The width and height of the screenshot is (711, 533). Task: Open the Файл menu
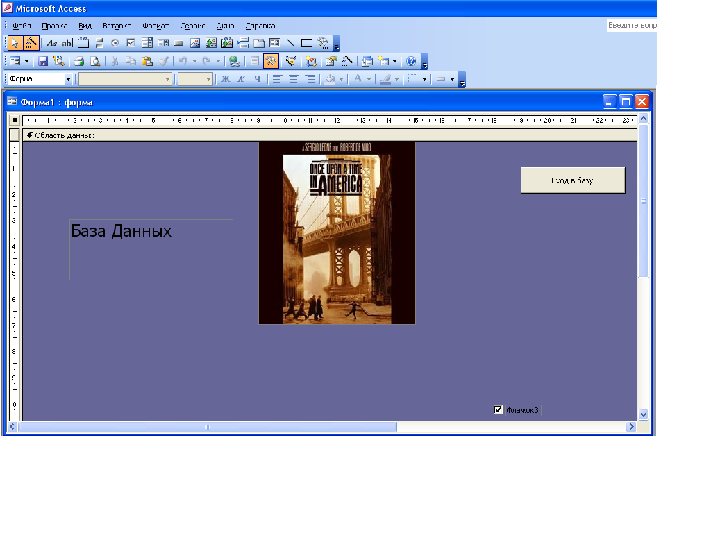22,26
